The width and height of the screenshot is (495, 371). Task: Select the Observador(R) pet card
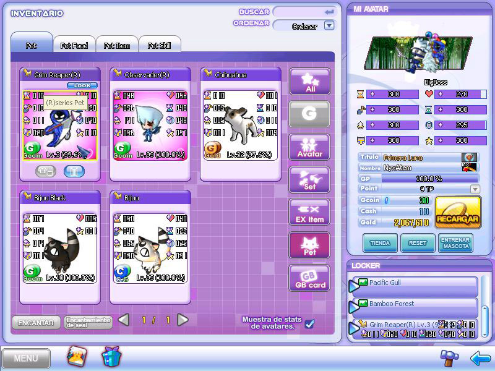(x=150, y=125)
